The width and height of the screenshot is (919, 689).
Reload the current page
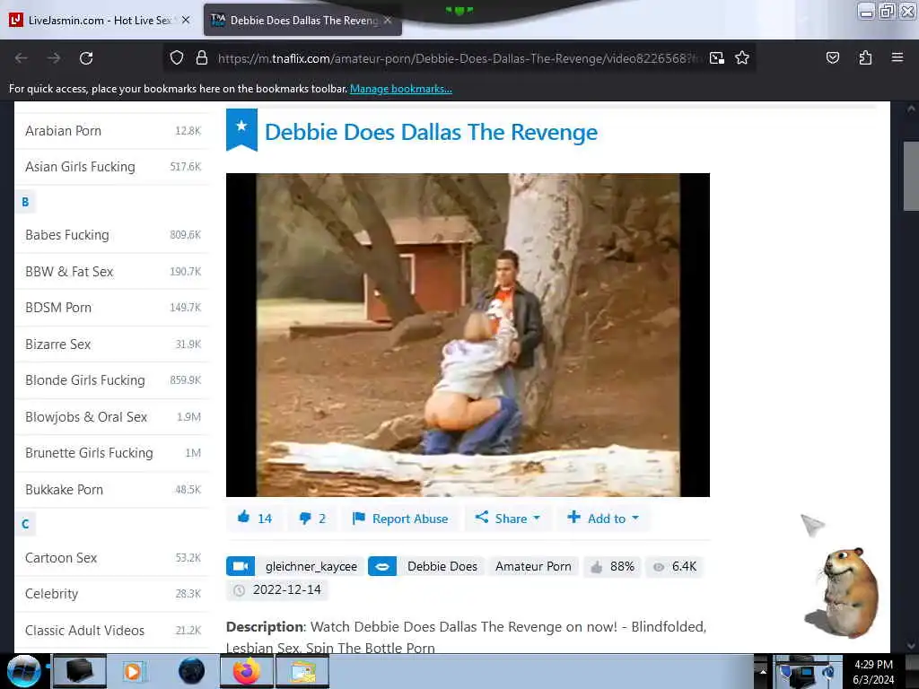(x=86, y=58)
